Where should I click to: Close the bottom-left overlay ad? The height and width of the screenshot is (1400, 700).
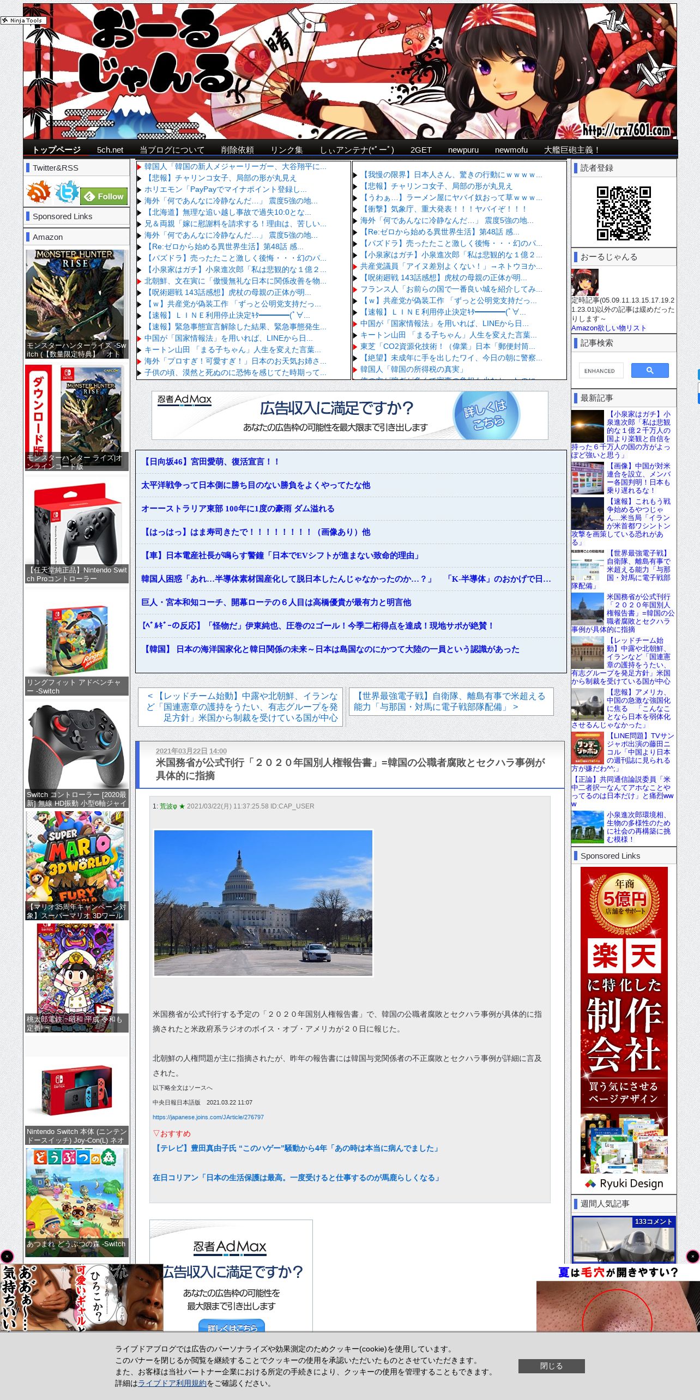coord(7,1257)
